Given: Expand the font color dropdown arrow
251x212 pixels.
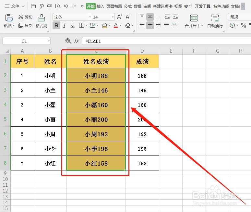Looking at the screenshot, I should [x=121, y=25].
